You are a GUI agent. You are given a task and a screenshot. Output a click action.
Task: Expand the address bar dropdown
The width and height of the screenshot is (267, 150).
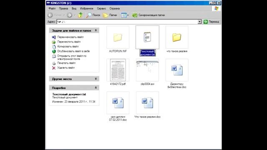pyautogui.click(x=199, y=22)
